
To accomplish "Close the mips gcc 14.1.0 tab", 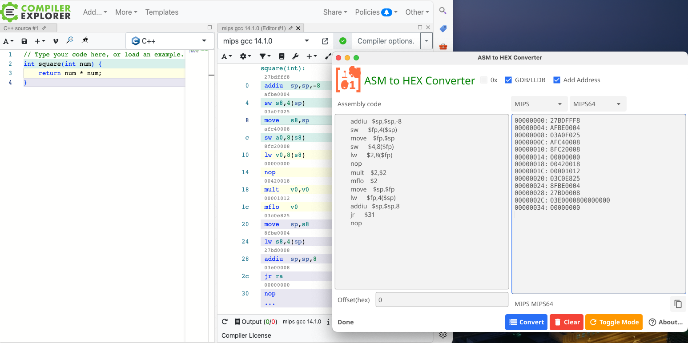I will tap(298, 28).
